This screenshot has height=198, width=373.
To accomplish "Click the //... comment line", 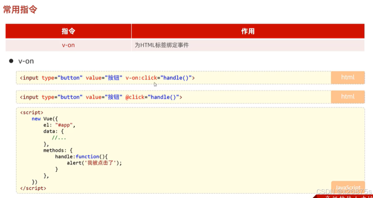I will tap(59, 138).
